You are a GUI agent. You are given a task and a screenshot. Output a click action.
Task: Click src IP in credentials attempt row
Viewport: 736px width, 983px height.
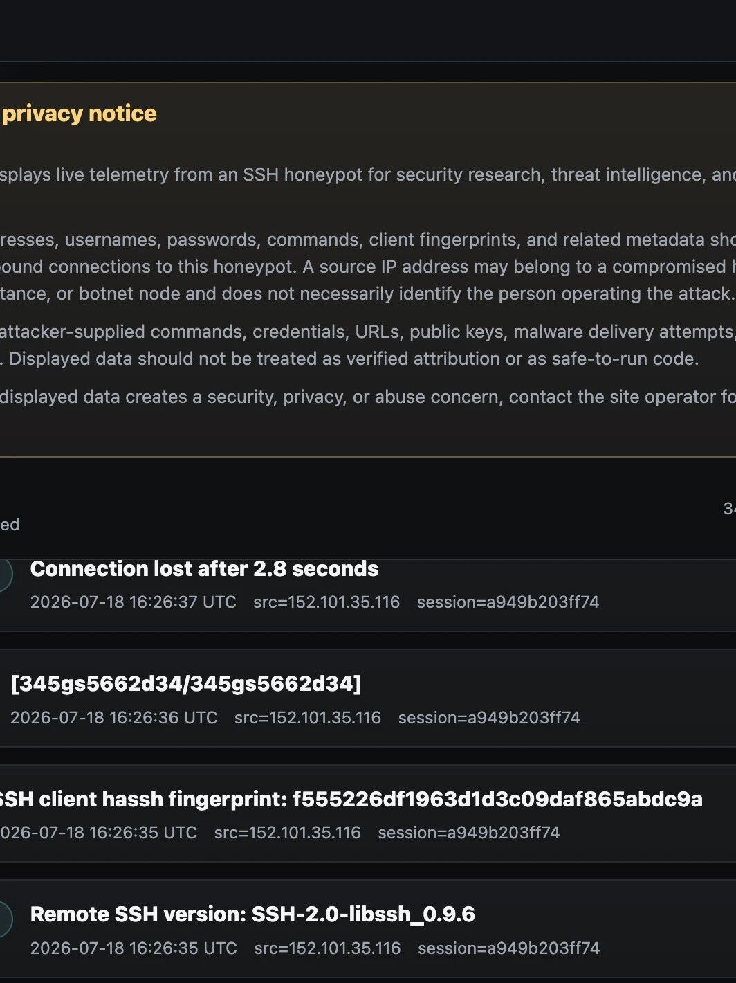point(308,718)
